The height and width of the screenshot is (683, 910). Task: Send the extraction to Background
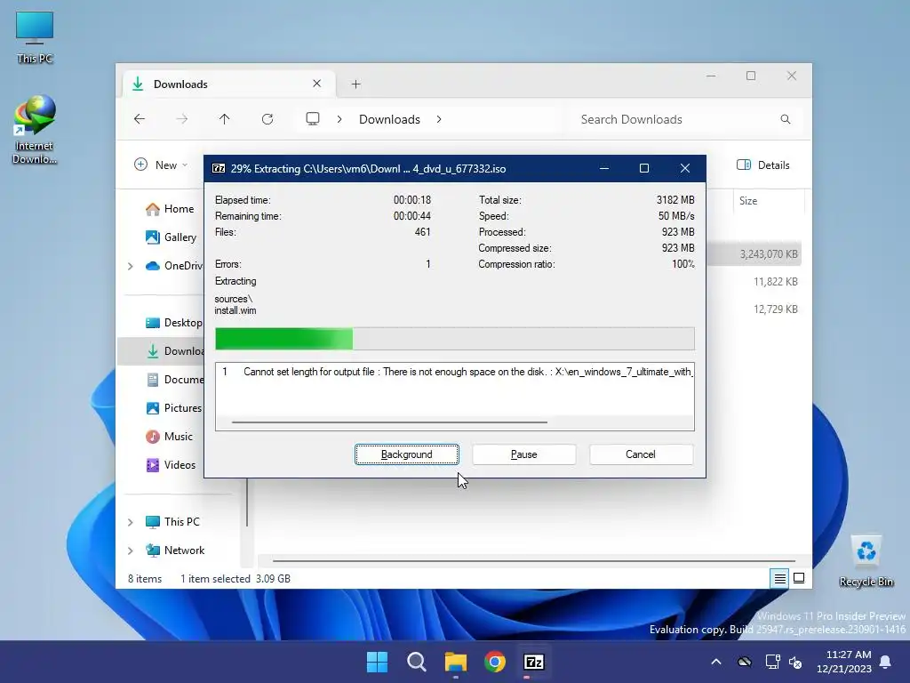point(406,454)
